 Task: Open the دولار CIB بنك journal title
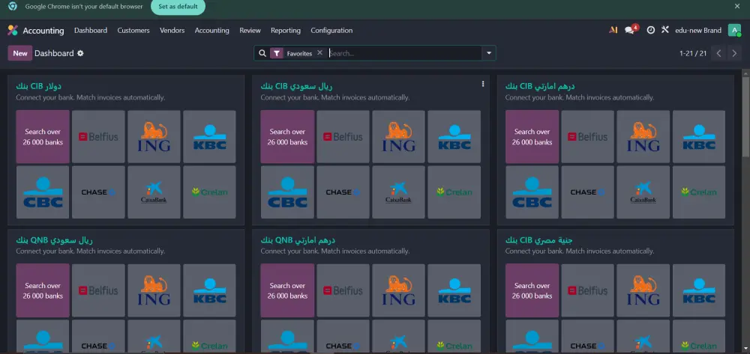(x=38, y=86)
